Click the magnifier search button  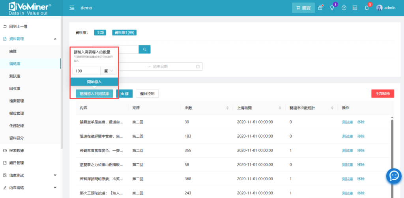pos(144,49)
